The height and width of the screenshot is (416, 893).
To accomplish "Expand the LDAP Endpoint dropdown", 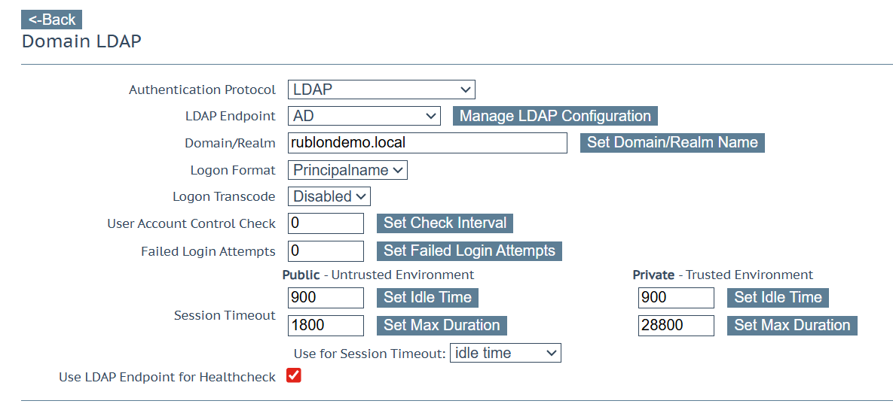I will click(x=364, y=116).
